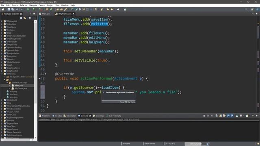The width and height of the screenshot is (260, 146).
Task: Switch to the Call Hierarchy tab
Action: [114, 116]
